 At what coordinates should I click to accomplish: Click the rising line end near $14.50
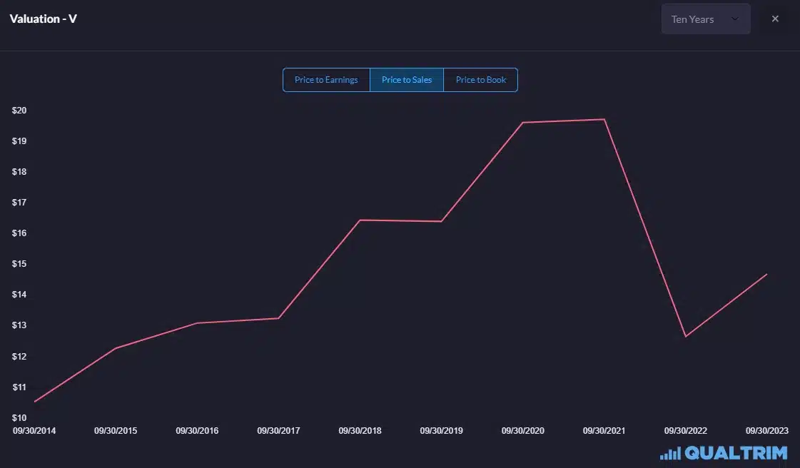point(766,275)
